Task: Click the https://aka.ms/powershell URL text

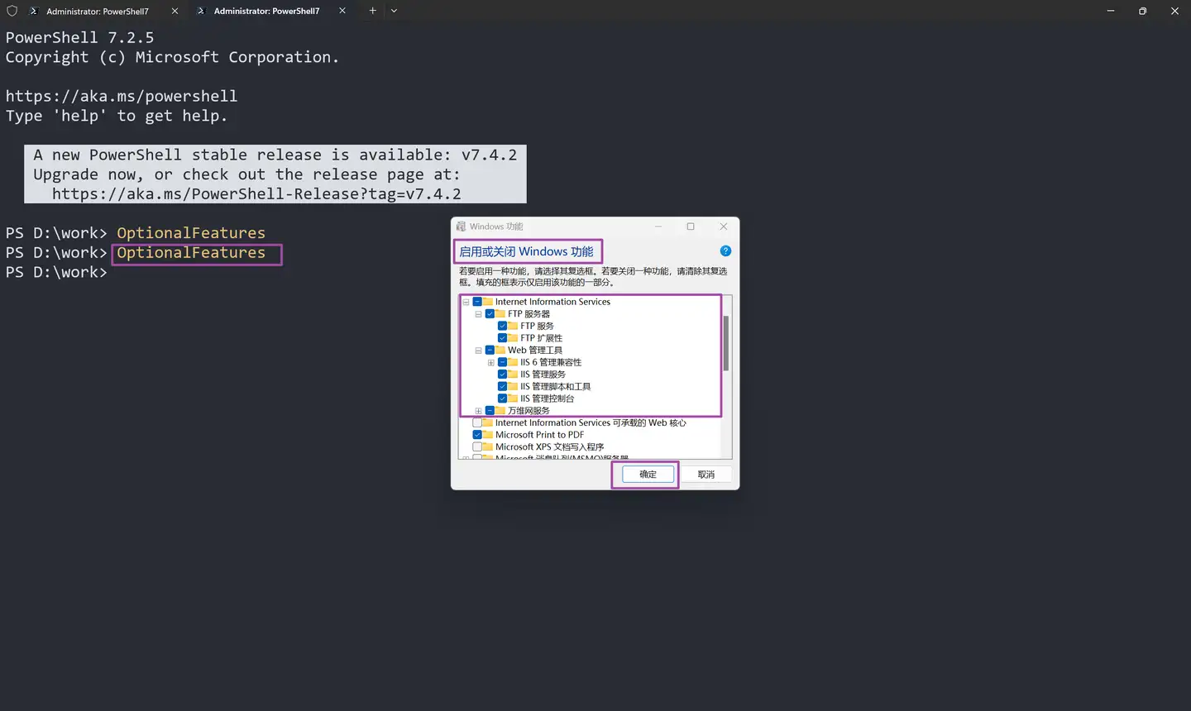Action: tap(122, 97)
